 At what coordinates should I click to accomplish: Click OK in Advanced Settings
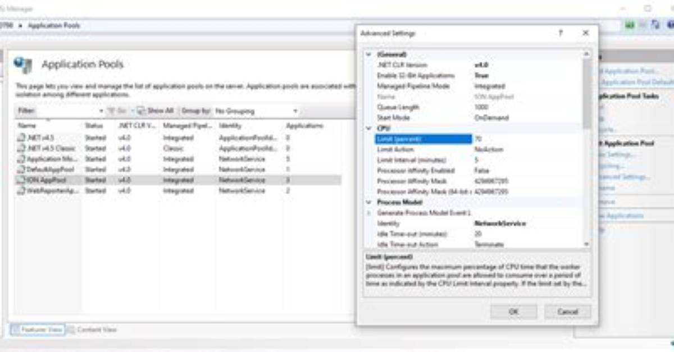click(513, 312)
